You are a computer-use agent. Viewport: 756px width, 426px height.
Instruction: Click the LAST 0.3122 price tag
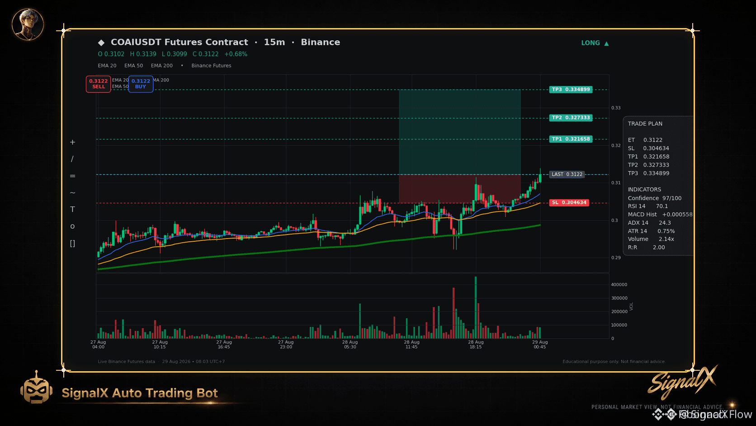click(x=567, y=174)
